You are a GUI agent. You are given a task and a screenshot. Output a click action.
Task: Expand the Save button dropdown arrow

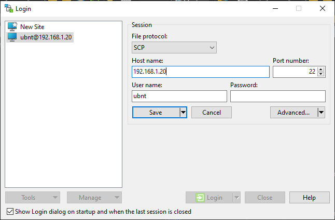click(x=183, y=113)
